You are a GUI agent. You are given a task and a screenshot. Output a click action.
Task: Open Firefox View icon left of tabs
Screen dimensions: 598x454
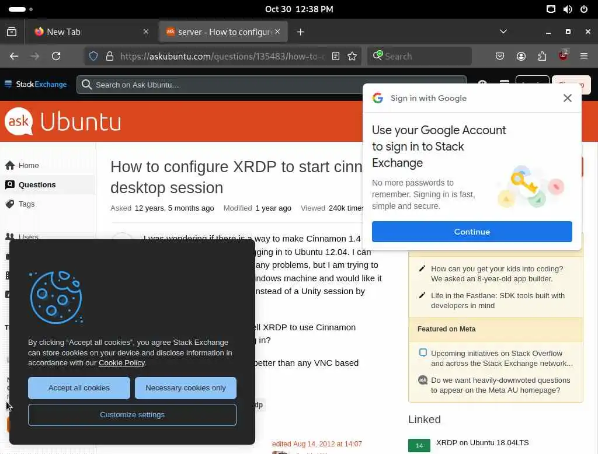pyautogui.click(x=12, y=32)
